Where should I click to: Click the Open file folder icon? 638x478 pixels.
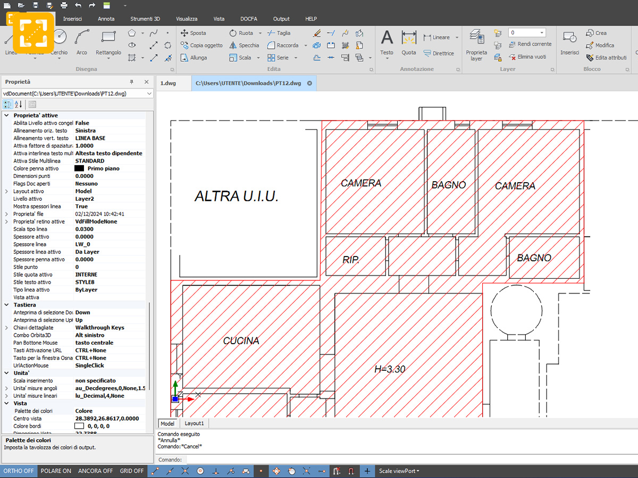(x=21, y=5)
